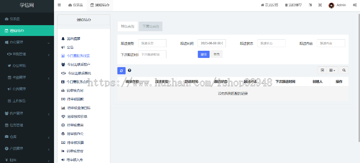Click the 线索名称 column header
Image resolution: width=360 pixels, height=163 pixels.
pyautogui.click(x=132, y=81)
